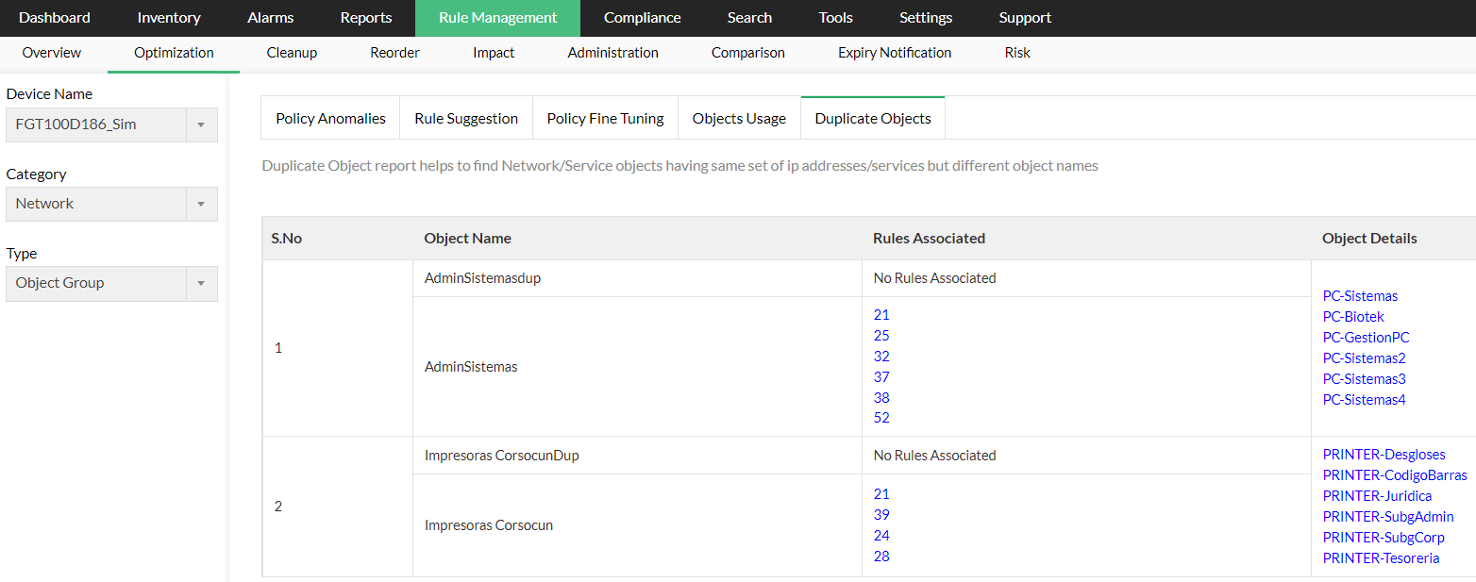This screenshot has width=1476, height=582.
Task: Click the PC-Biotek object link
Action: coord(1353,317)
